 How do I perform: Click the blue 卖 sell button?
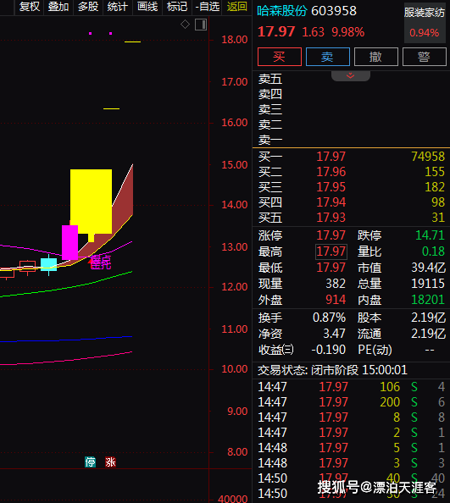tap(328, 57)
